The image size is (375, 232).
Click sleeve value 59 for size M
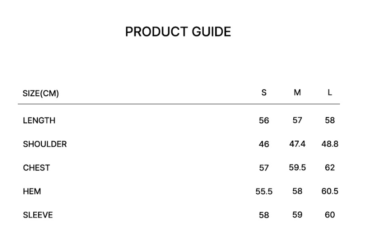pos(297,215)
